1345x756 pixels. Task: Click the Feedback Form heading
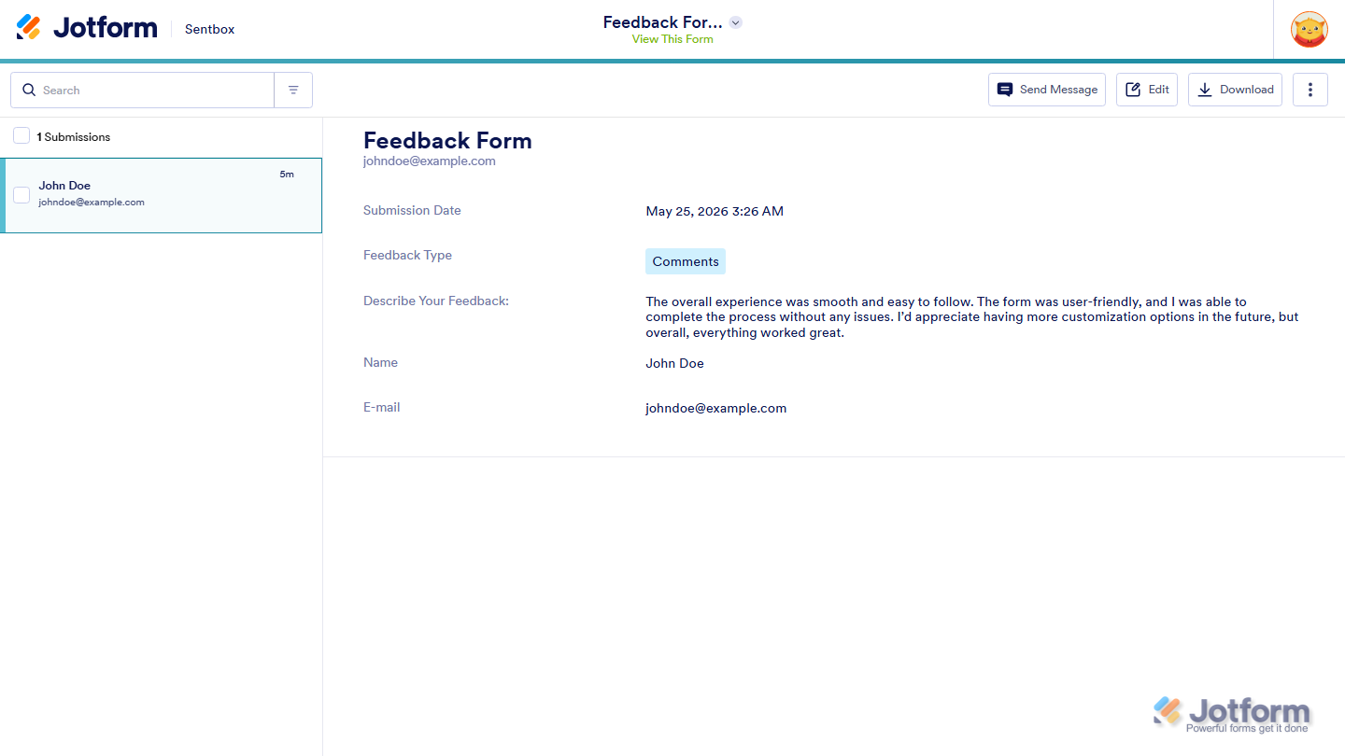(x=447, y=141)
